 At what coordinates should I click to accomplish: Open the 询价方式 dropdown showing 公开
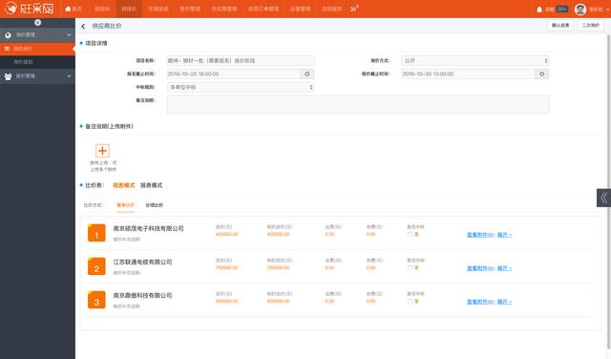click(475, 60)
